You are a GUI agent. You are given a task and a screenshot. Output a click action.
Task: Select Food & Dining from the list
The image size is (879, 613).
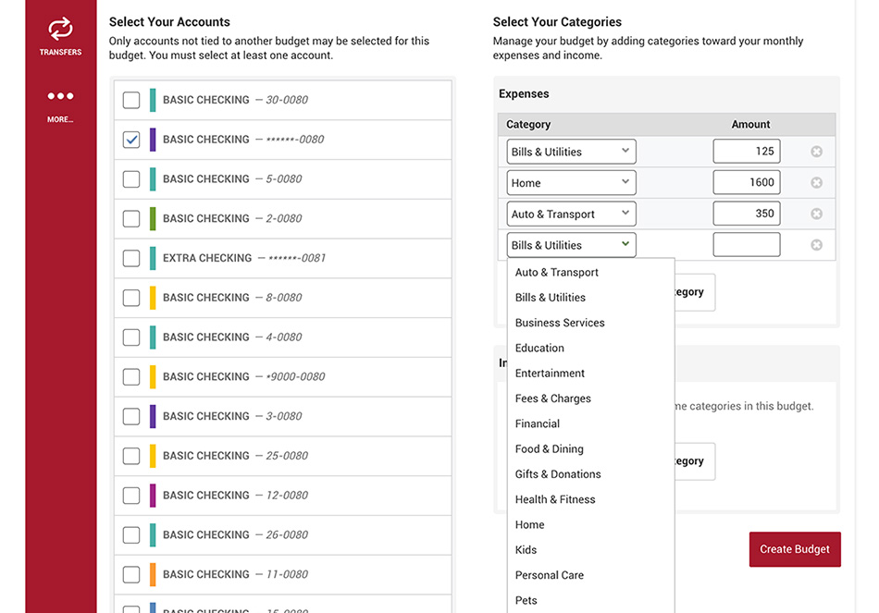point(550,448)
